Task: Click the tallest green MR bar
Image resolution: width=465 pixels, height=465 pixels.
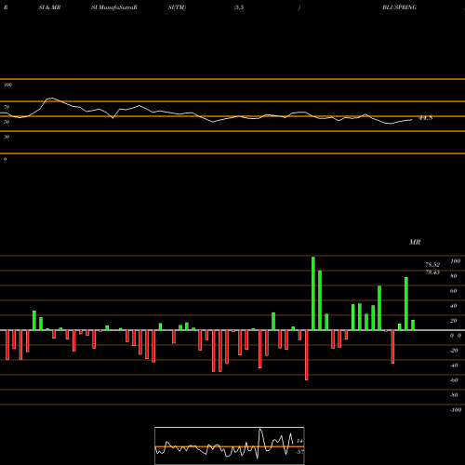Action: (x=313, y=294)
